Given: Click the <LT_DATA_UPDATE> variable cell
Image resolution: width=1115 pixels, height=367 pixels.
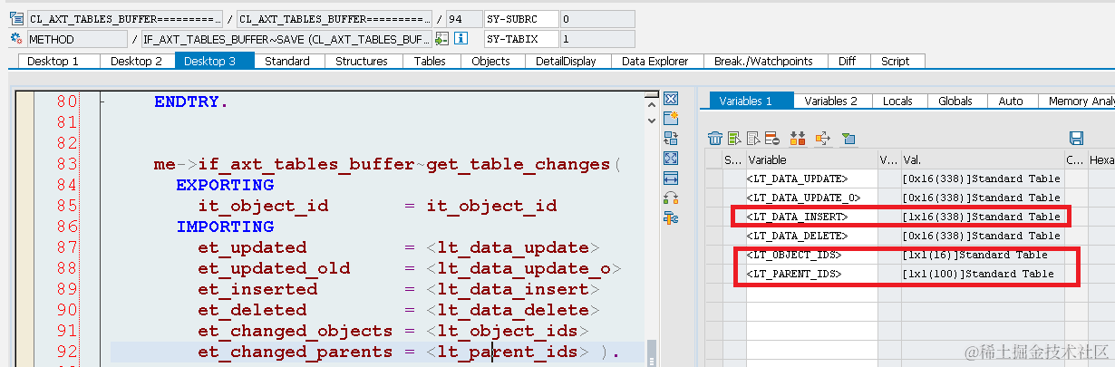Looking at the screenshot, I should (811, 179).
